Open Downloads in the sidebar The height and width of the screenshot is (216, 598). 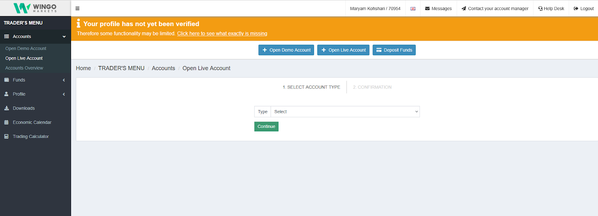coord(24,108)
